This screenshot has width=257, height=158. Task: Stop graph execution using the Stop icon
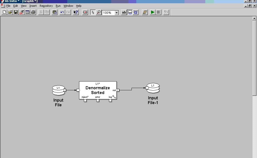click(x=159, y=12)
